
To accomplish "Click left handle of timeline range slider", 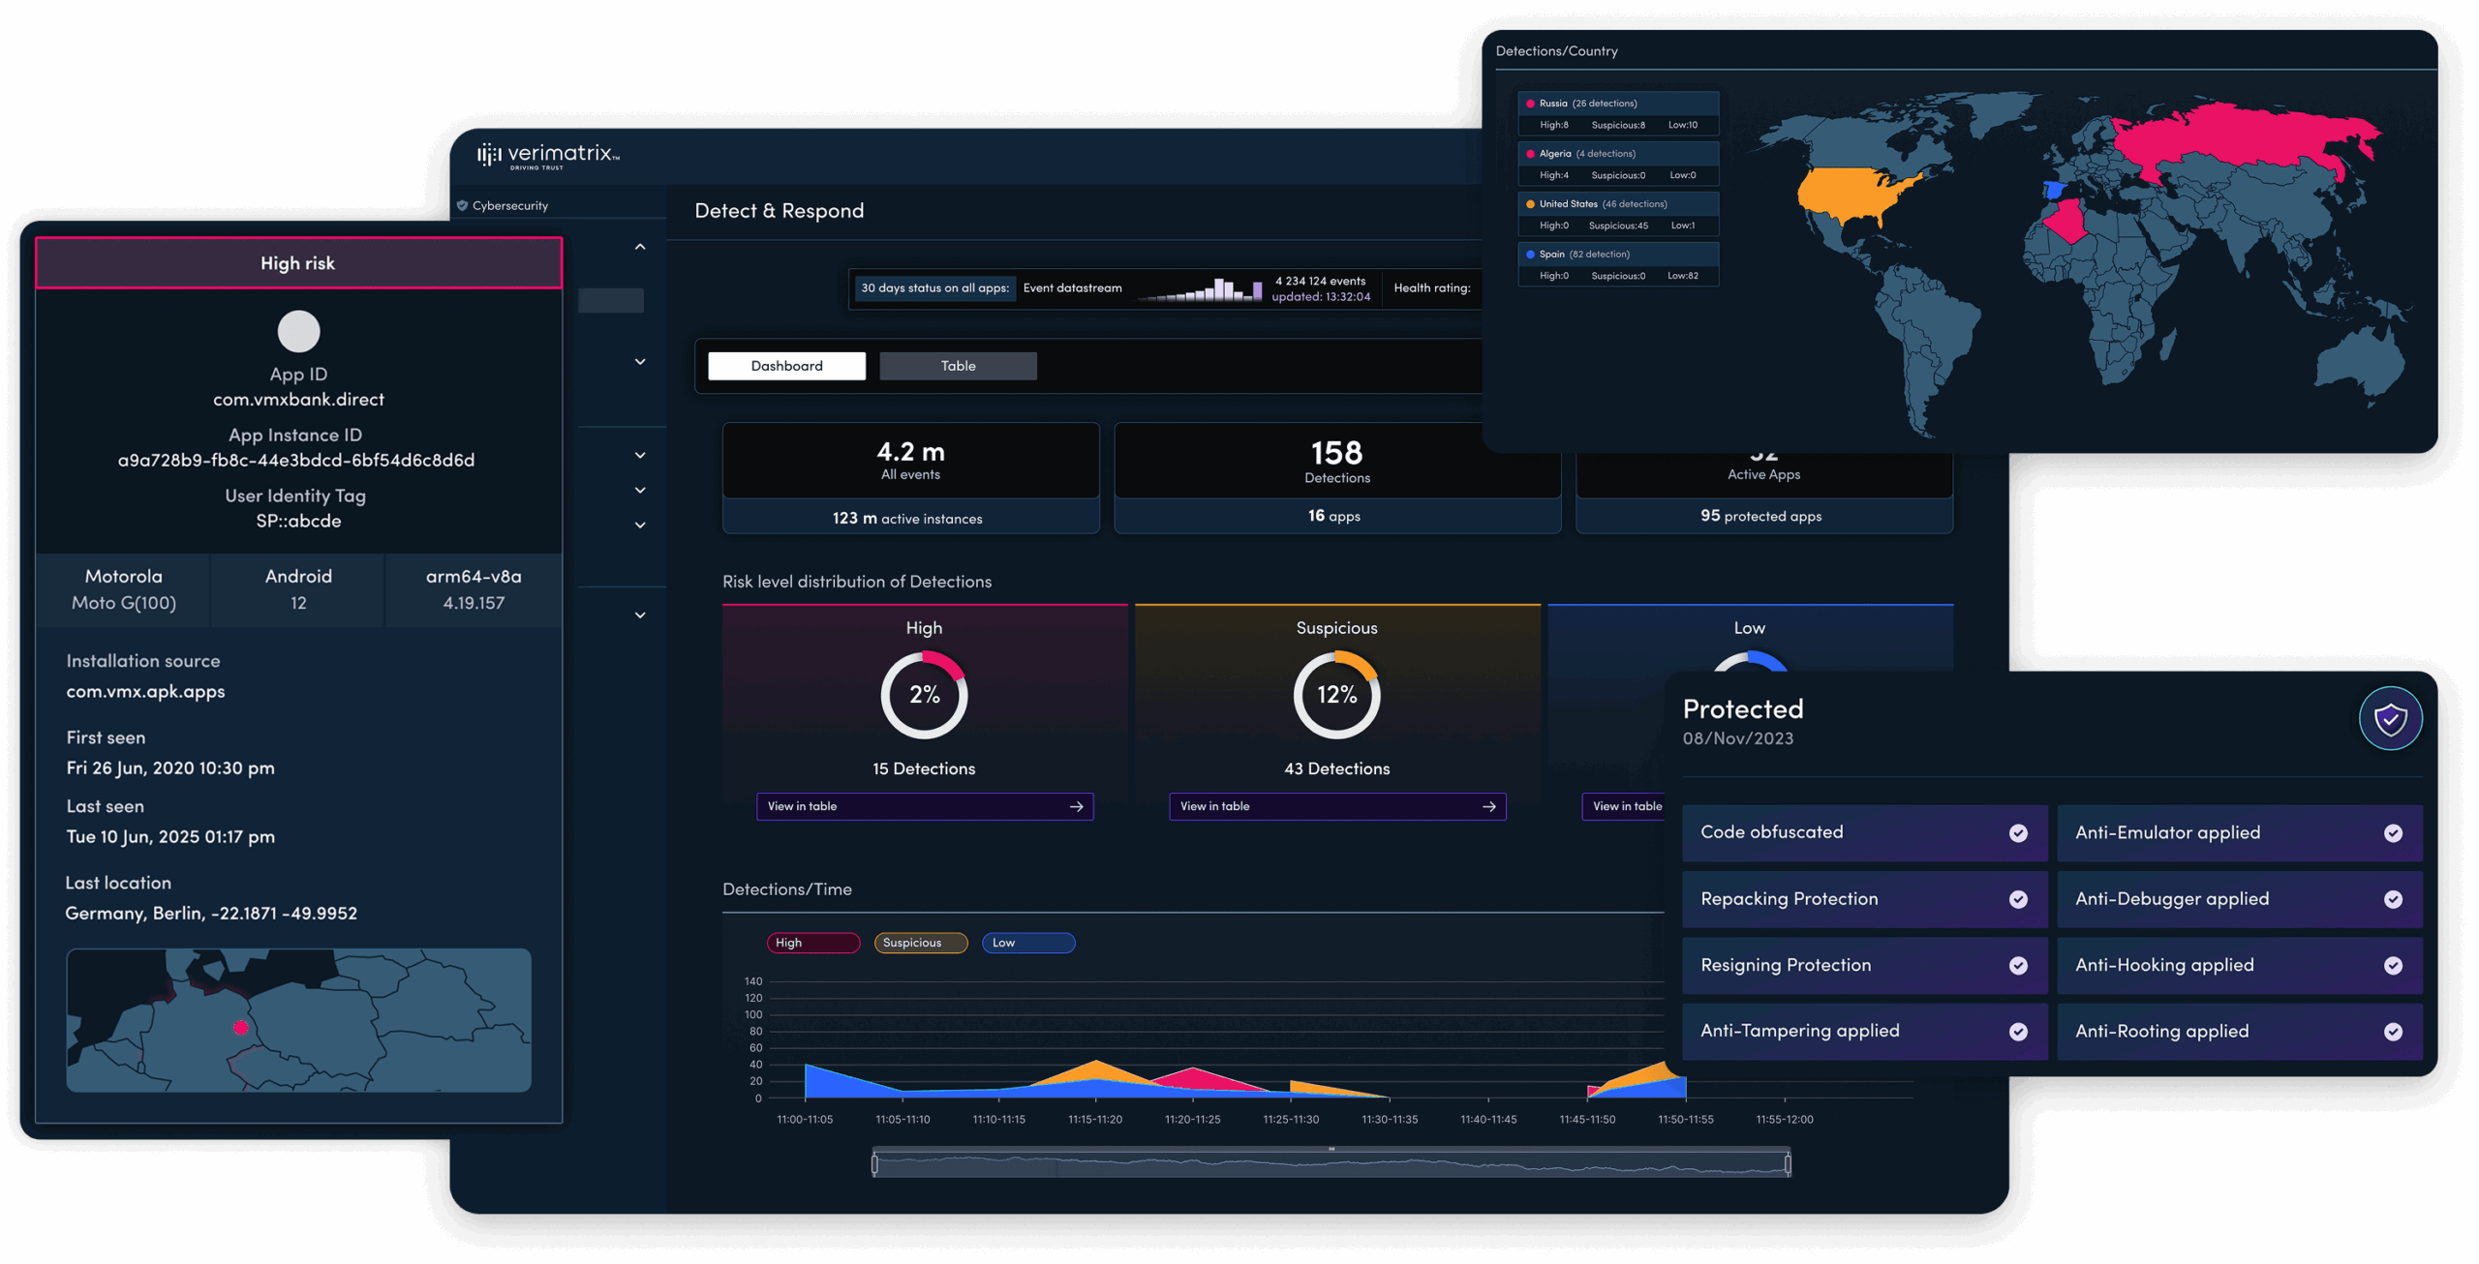I will 875,1164.
